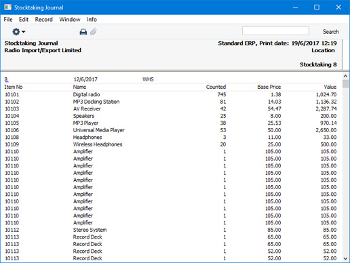The width and height of the screenshot is (350, 263).
Task: Click the printer icon
Action: tap(83, 32)
